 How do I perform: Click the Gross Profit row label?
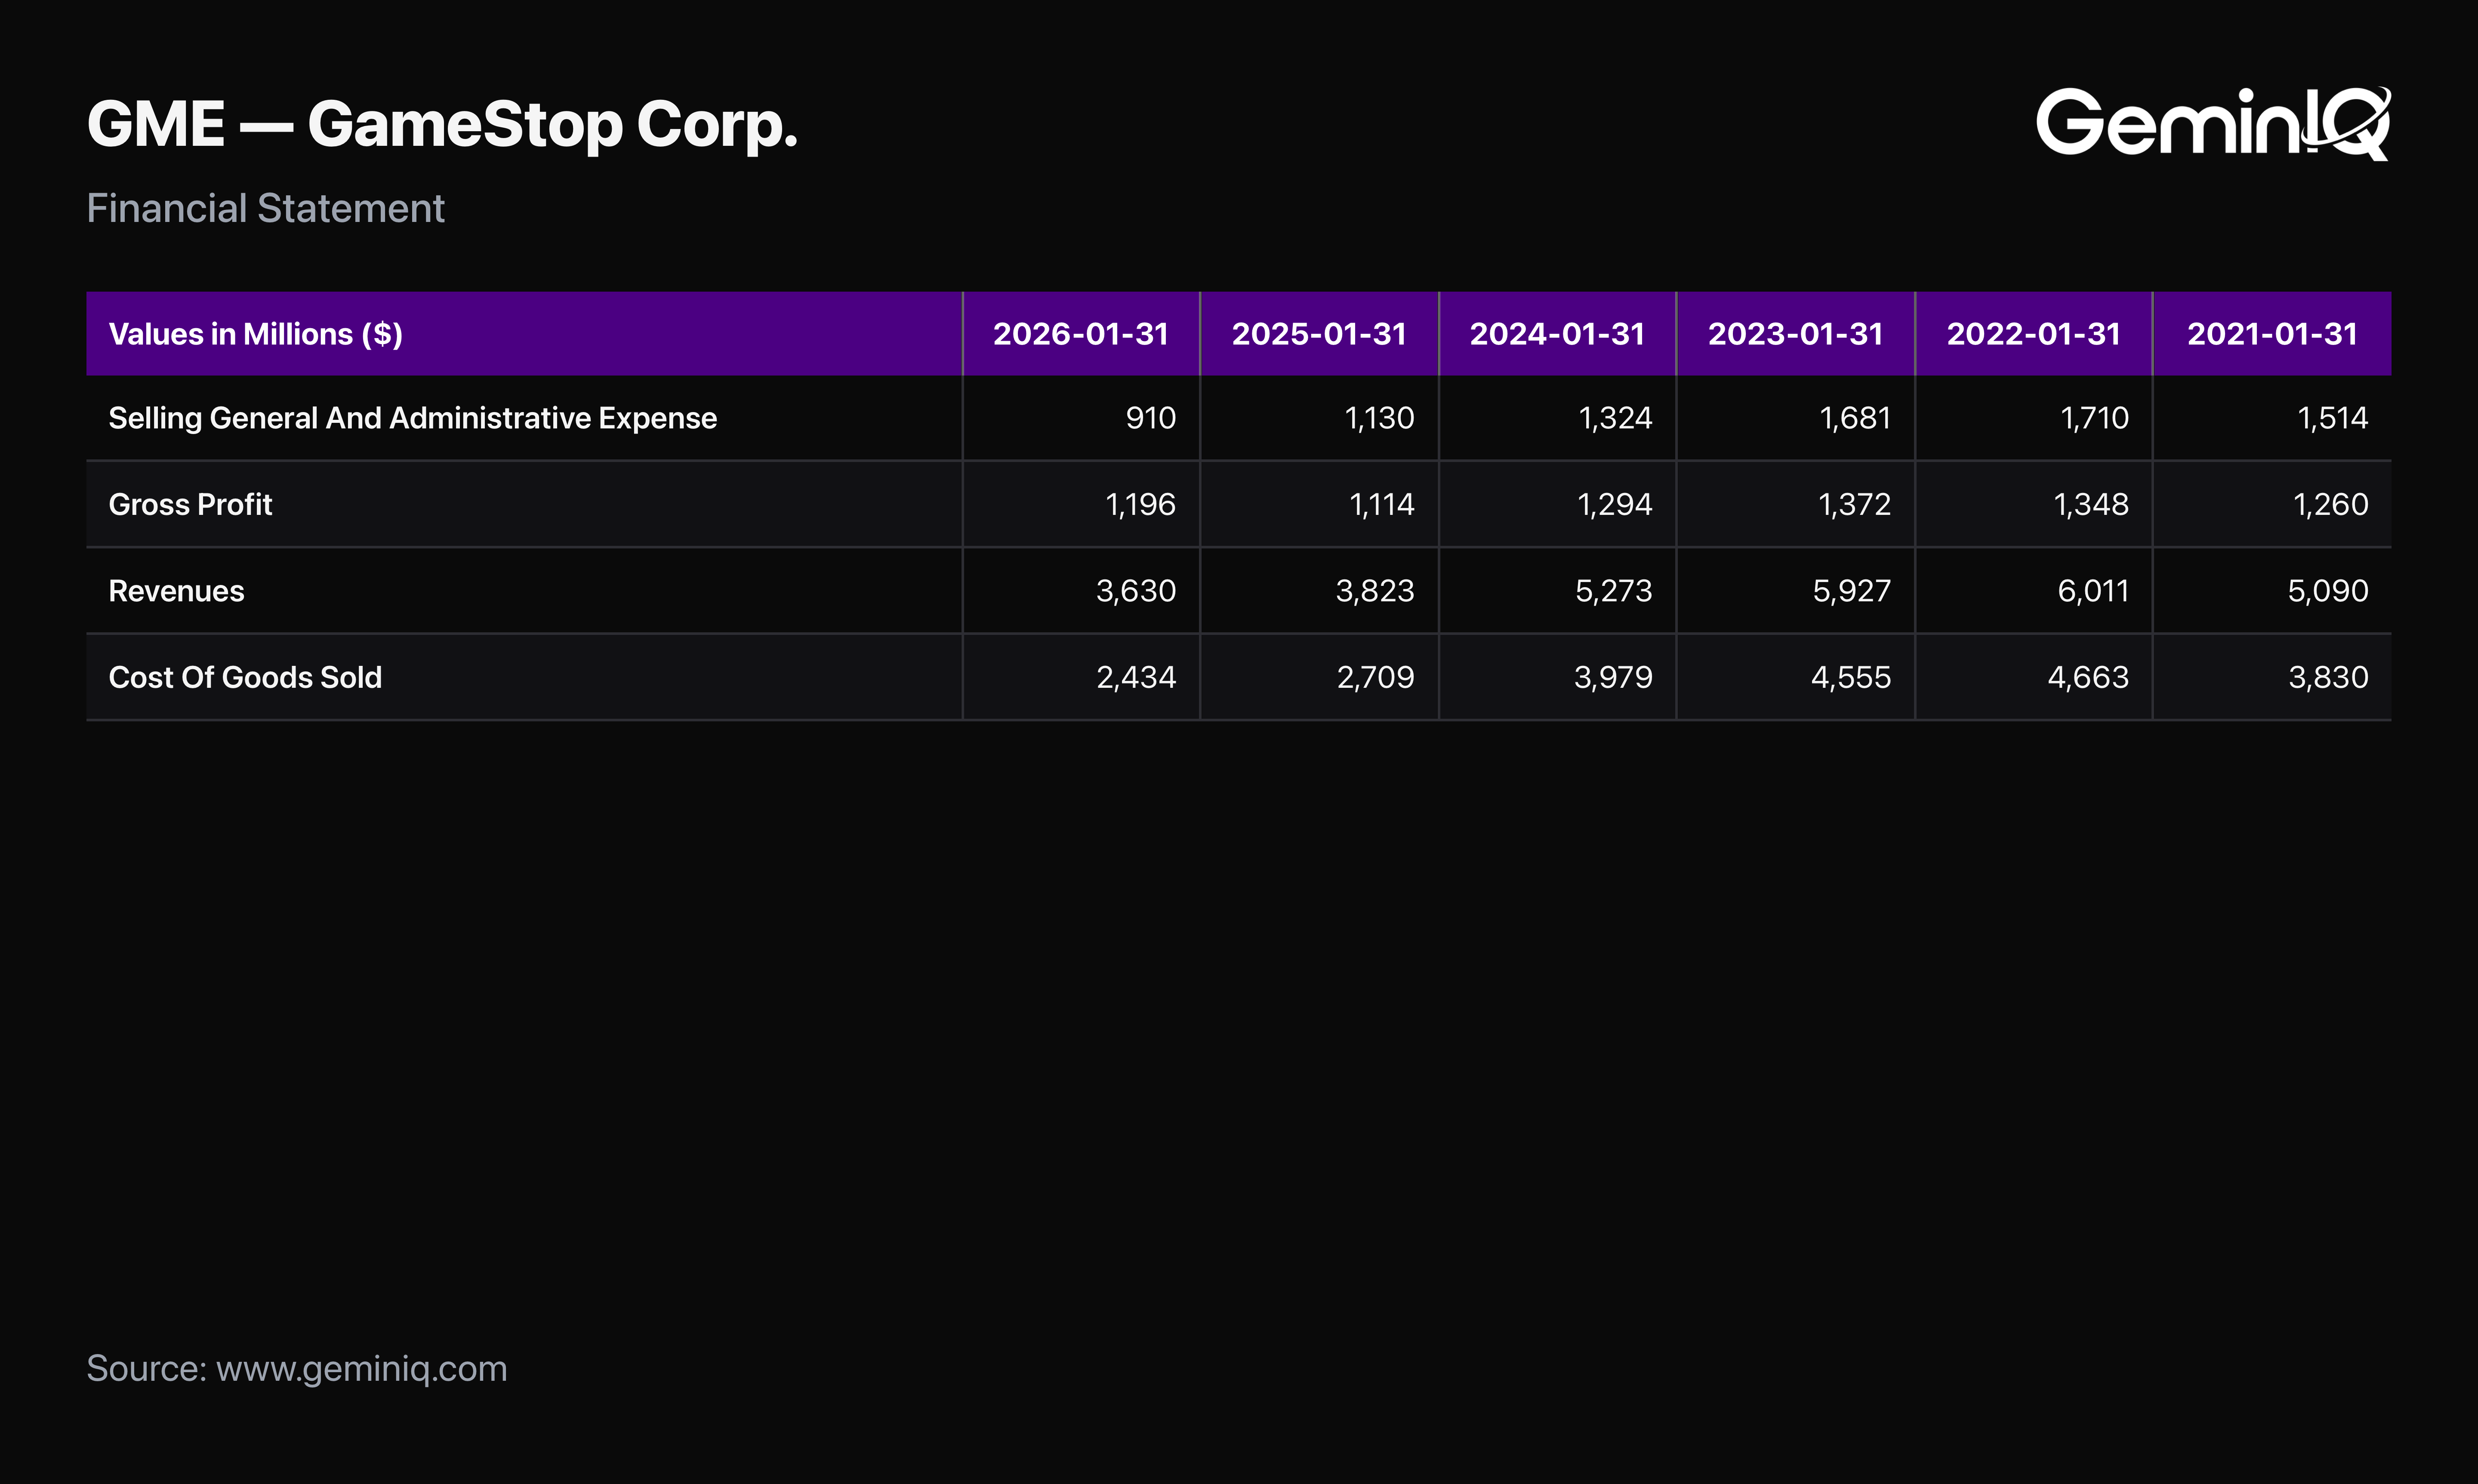click(x=190, y=504)
